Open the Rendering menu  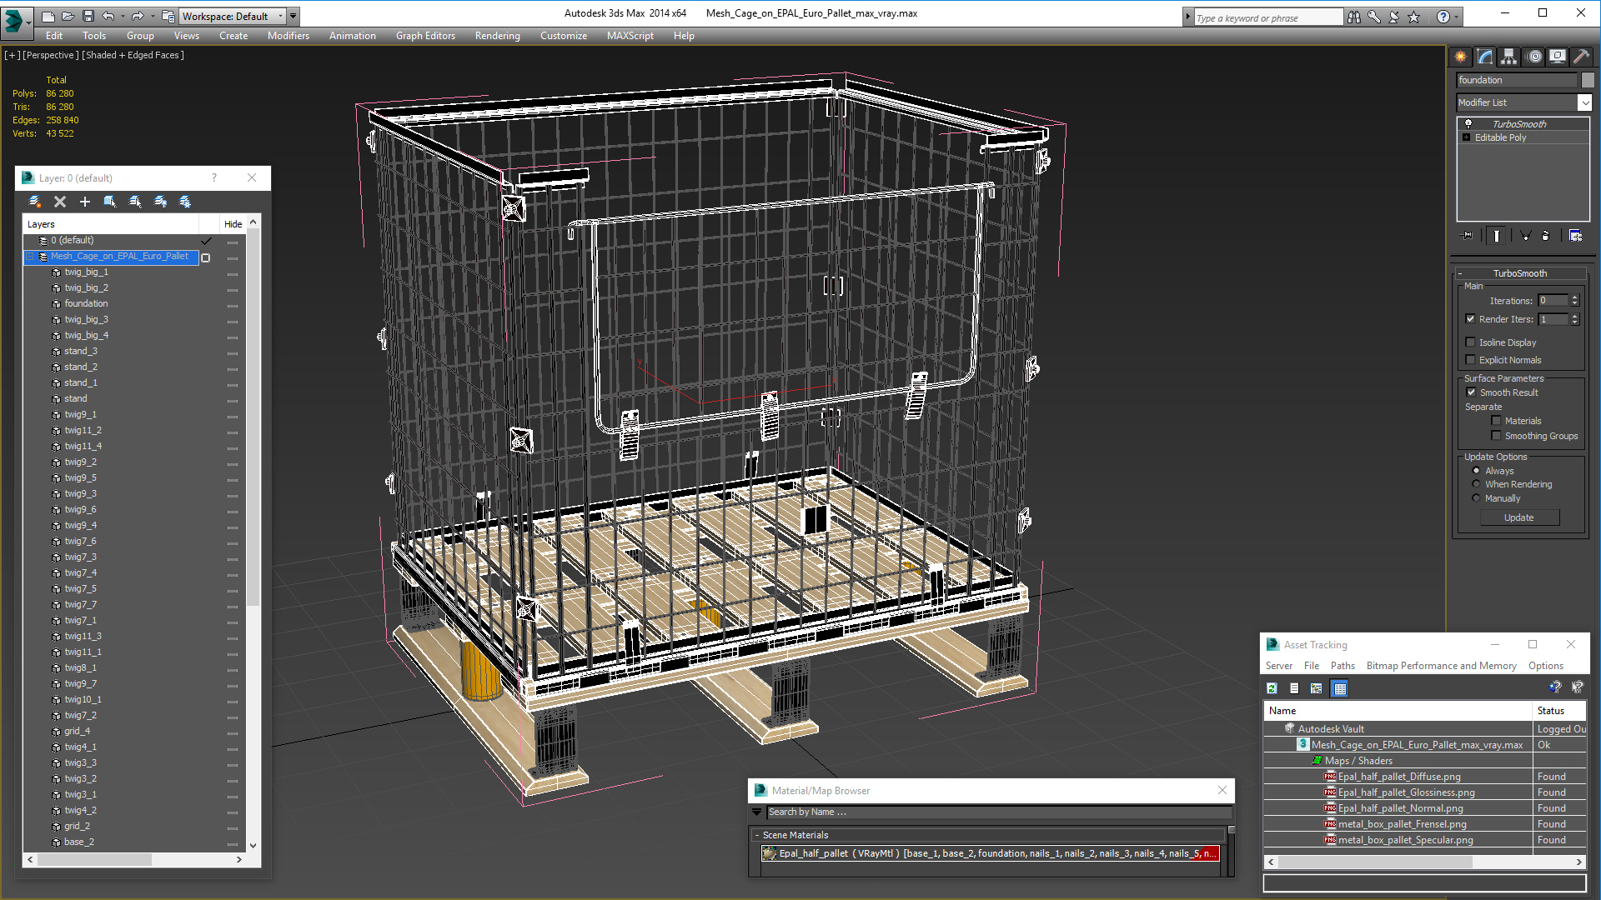pos(497,36)
